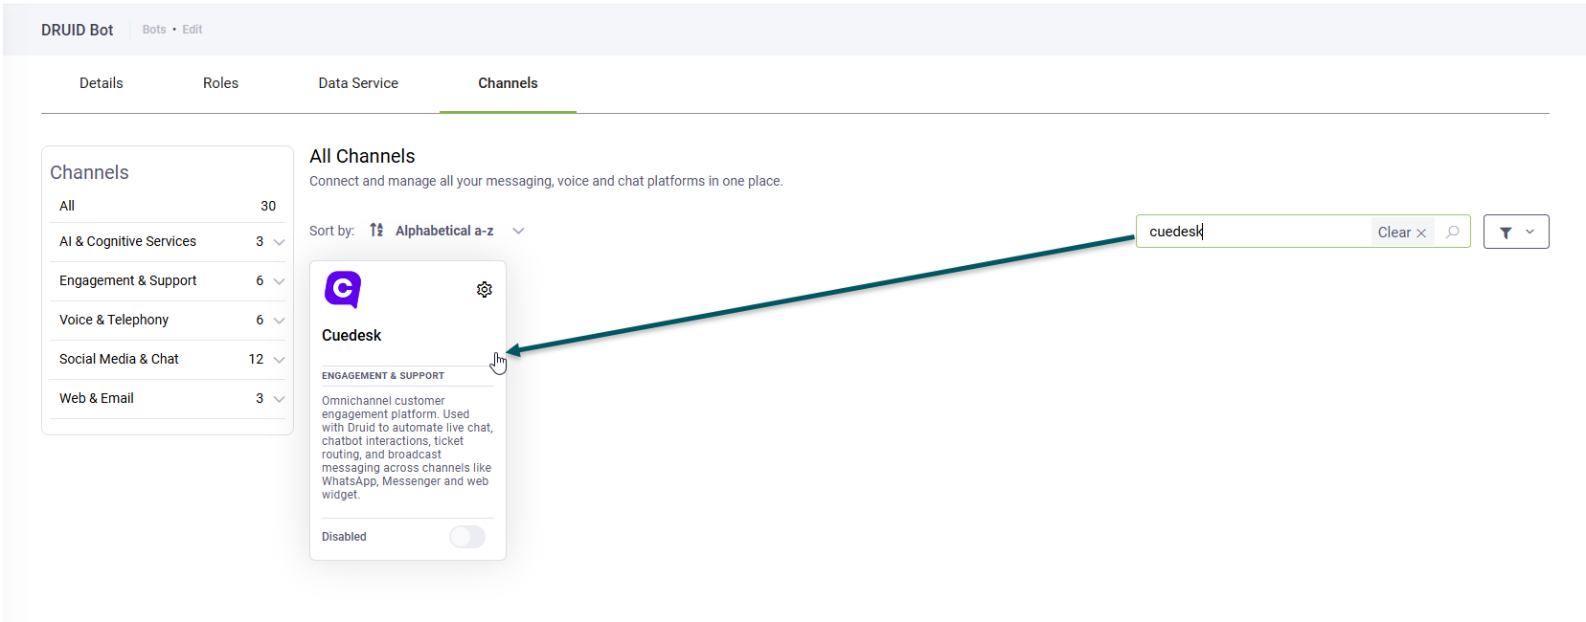This screenshot has width=1586, height=622.
Task: Switch to the Details tab
Action: click(x=102, y=83)
